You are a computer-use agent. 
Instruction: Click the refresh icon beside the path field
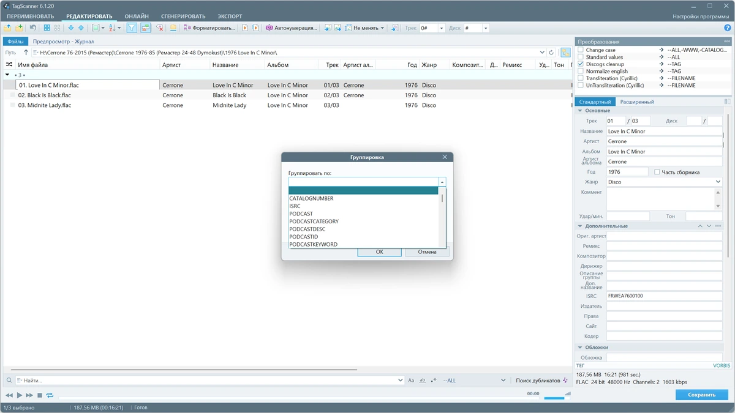pyautogui.click(x=551, y=53)
